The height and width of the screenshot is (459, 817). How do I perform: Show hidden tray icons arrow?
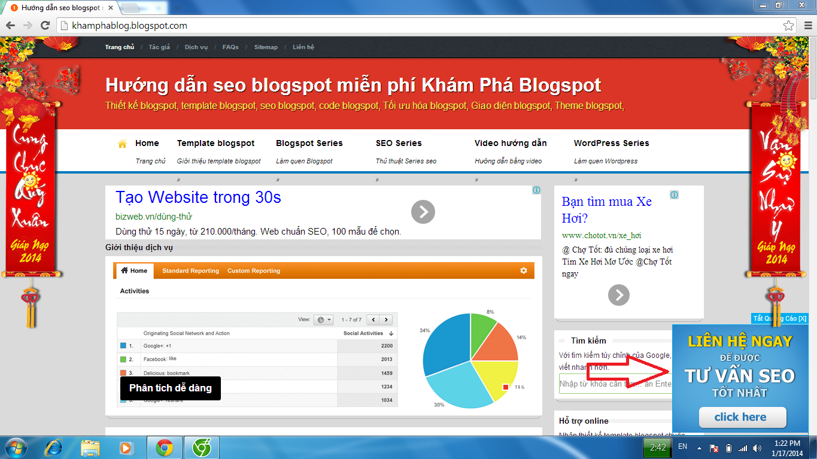click(x=699, y=448)
